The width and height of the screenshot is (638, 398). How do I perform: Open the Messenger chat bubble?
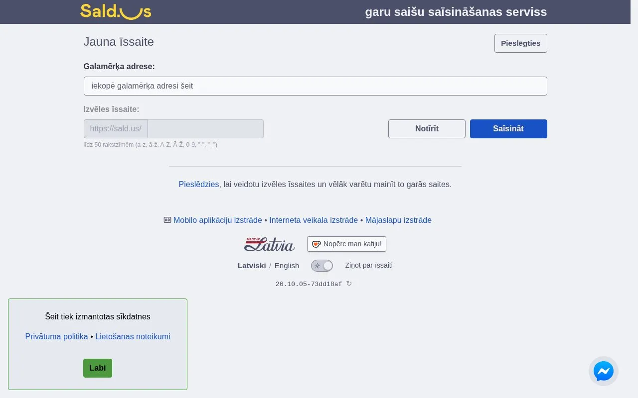[604, 371]
